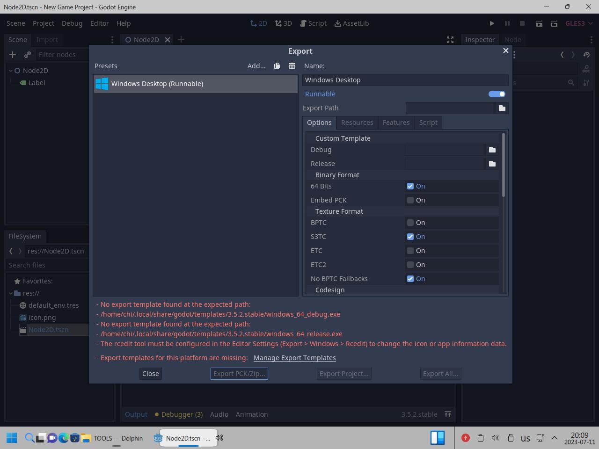Open the Add preset dropdown
599x449 pixels.
click(x=256, y=66)
